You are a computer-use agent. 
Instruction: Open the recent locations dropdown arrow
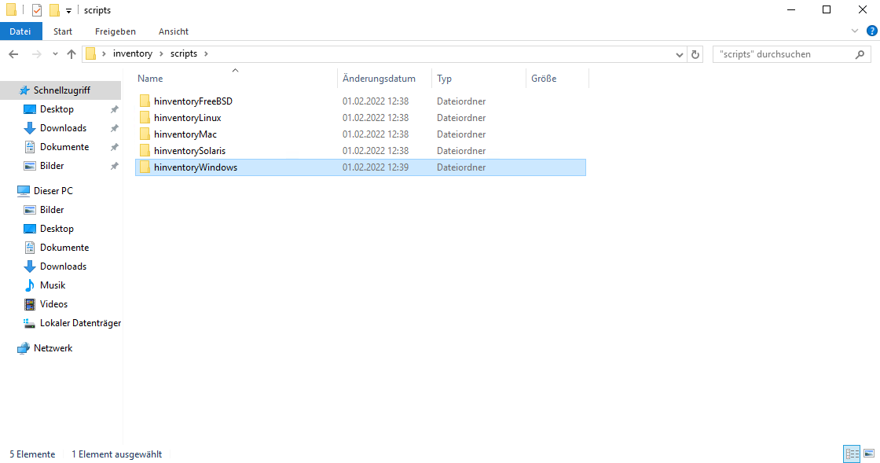55,54
